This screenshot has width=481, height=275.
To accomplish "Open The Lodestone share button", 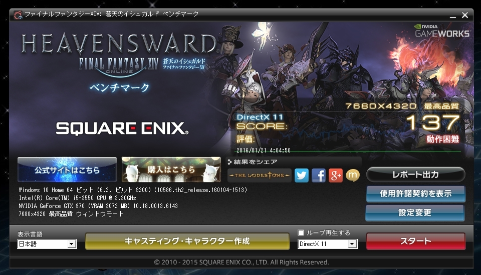I will 260,175.
